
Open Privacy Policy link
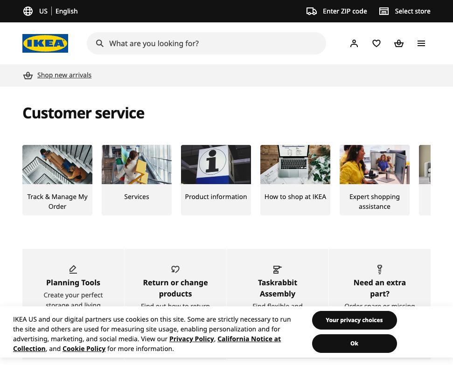[192, 339]
